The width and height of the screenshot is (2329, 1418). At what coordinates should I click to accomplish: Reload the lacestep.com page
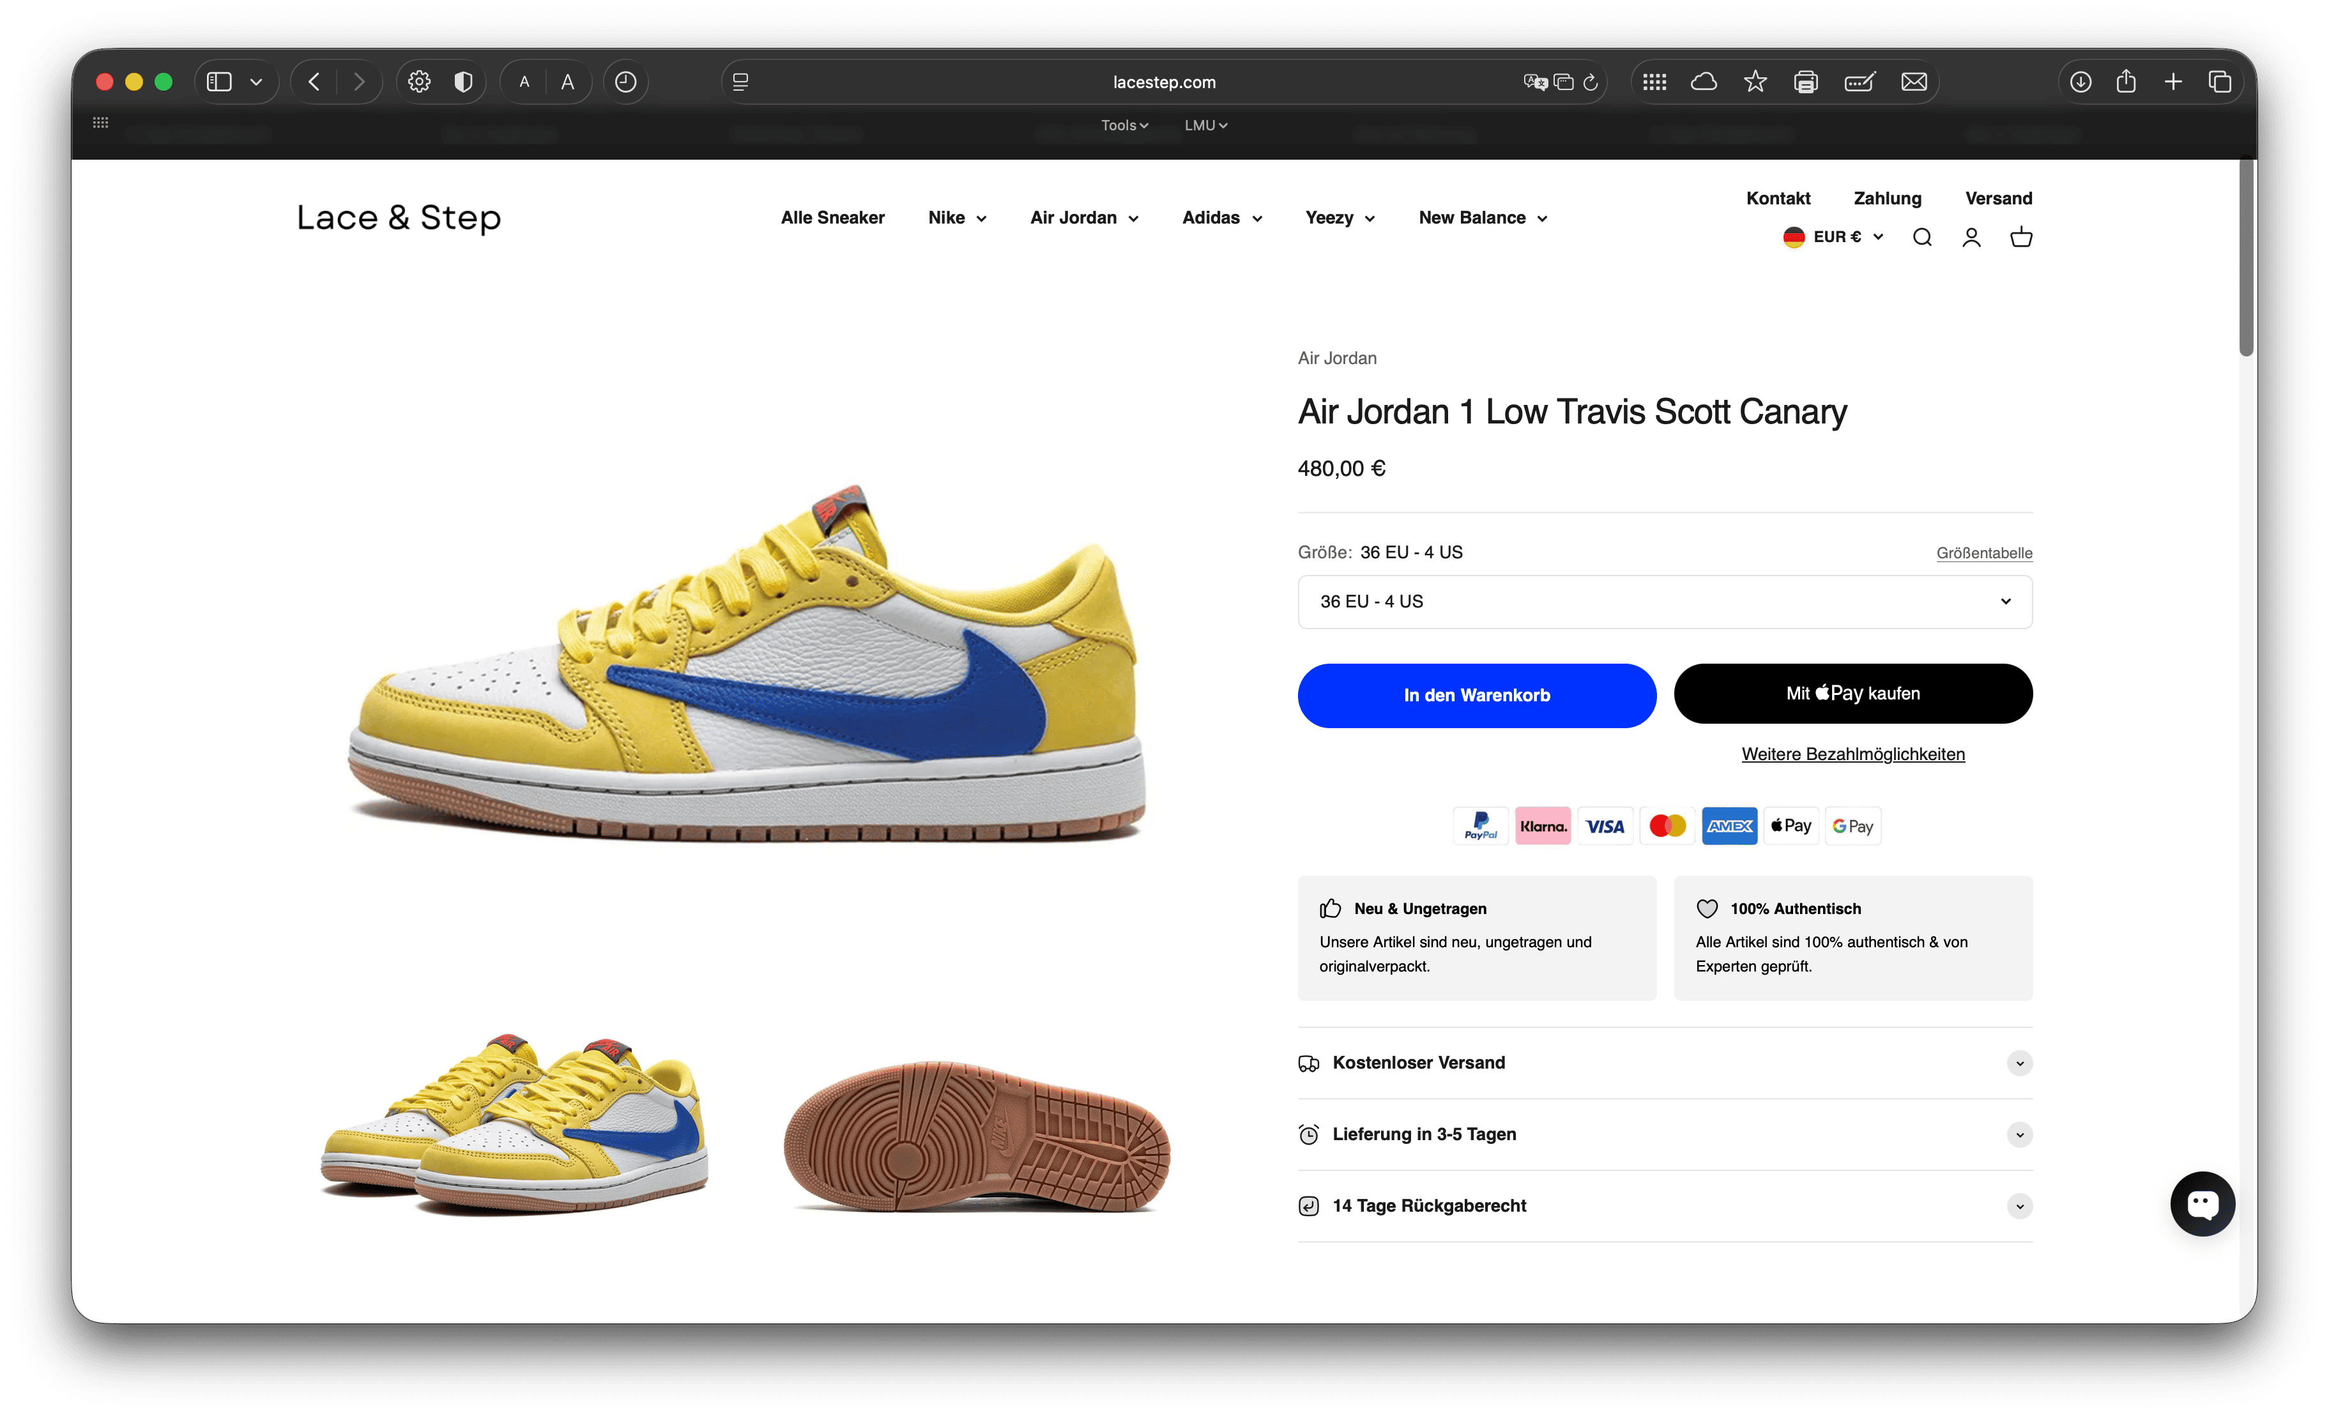pyautogui.click(x=1591, y=82)
